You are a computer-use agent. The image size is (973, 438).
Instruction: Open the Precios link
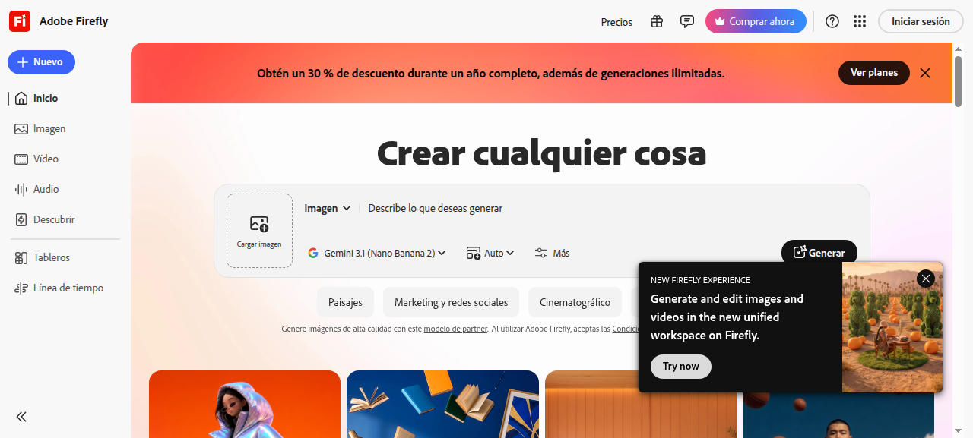[x=616, y=22]
